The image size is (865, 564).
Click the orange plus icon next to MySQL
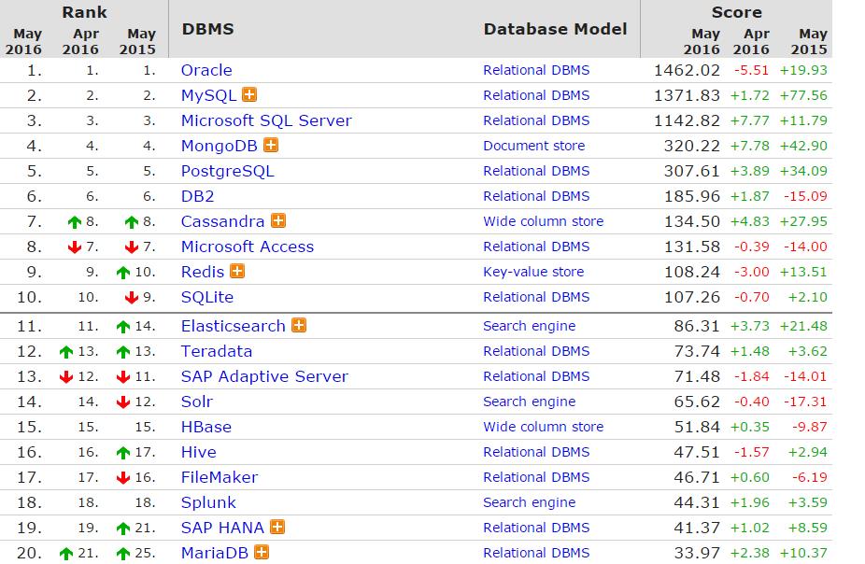(x=249, y=94)
